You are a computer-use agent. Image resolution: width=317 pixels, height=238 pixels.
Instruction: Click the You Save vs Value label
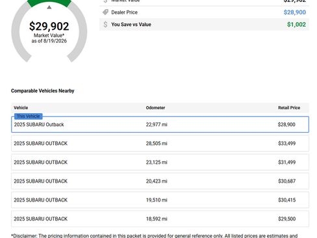[x=131, y=25]
